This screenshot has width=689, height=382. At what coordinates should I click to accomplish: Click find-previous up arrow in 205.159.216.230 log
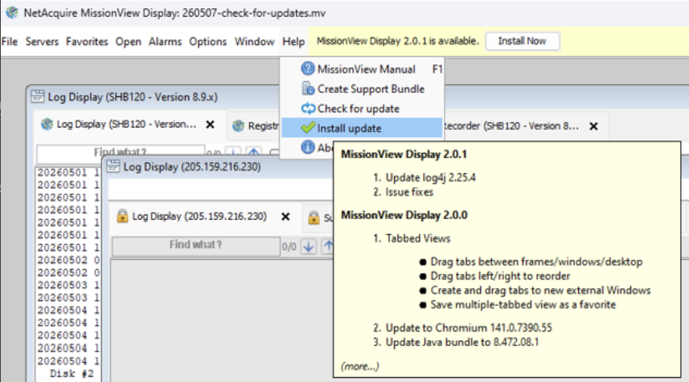pyautogui.click(x=327, y=246)
